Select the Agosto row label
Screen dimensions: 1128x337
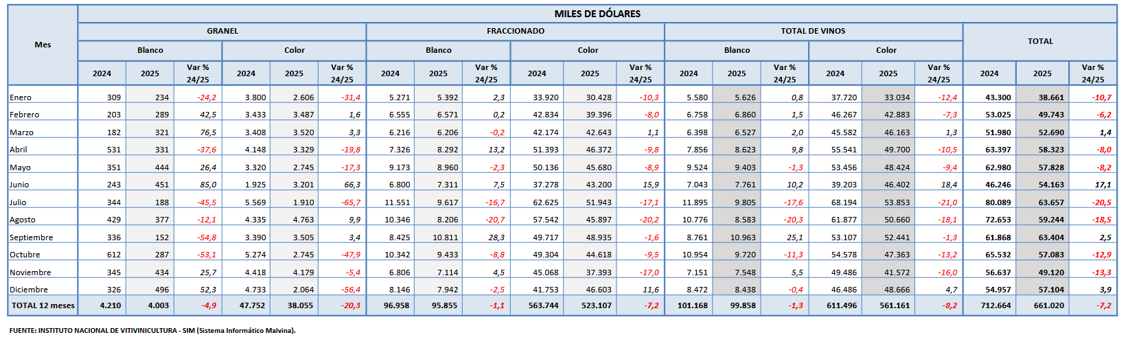pos(23,220)
